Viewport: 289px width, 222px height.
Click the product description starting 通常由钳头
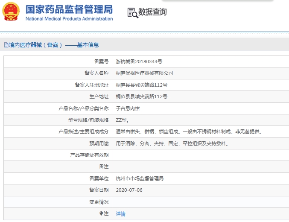pos(189,131)
